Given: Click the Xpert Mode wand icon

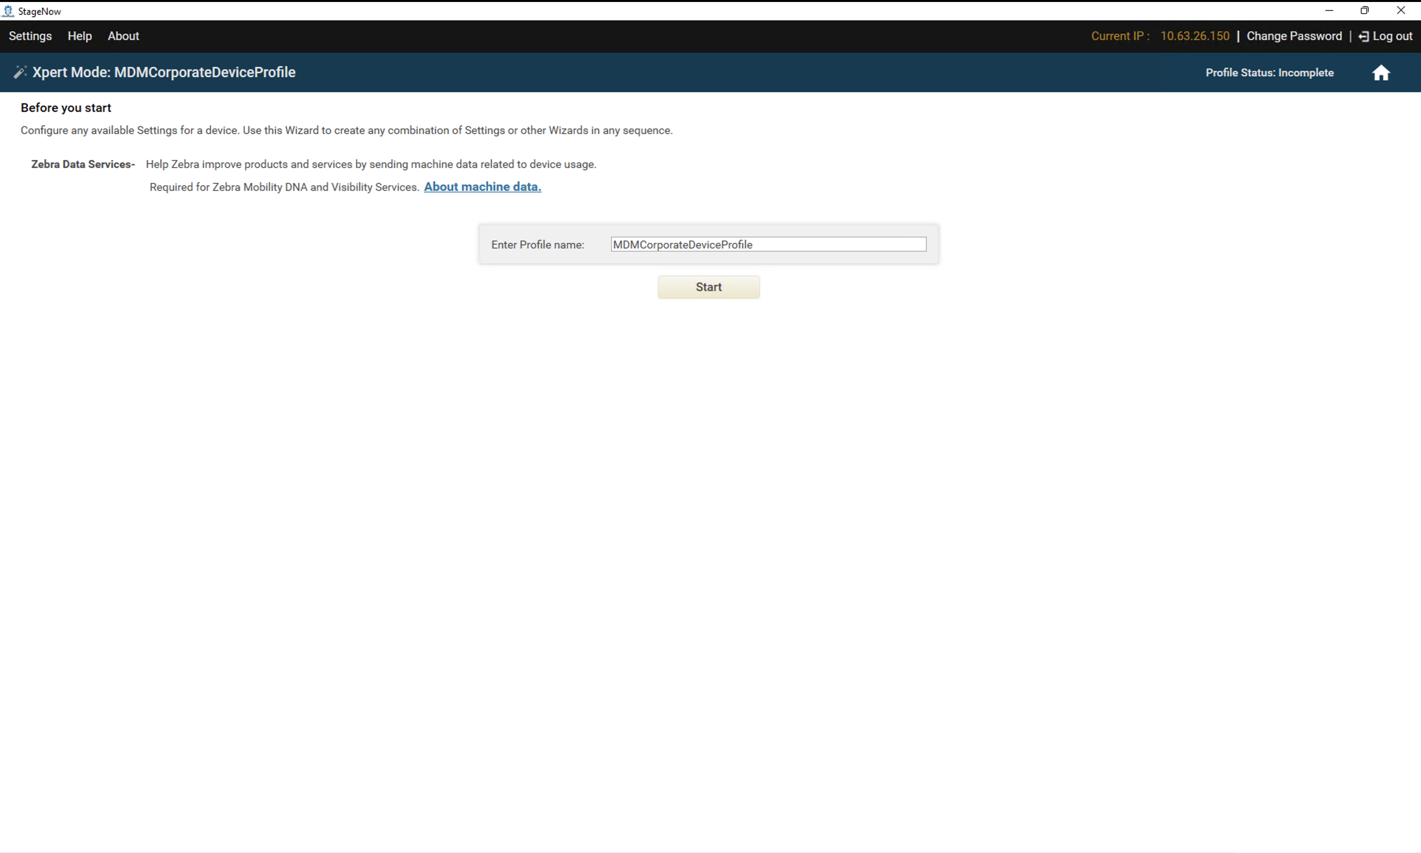Looking at the screenshot, I should coord(19,72).
